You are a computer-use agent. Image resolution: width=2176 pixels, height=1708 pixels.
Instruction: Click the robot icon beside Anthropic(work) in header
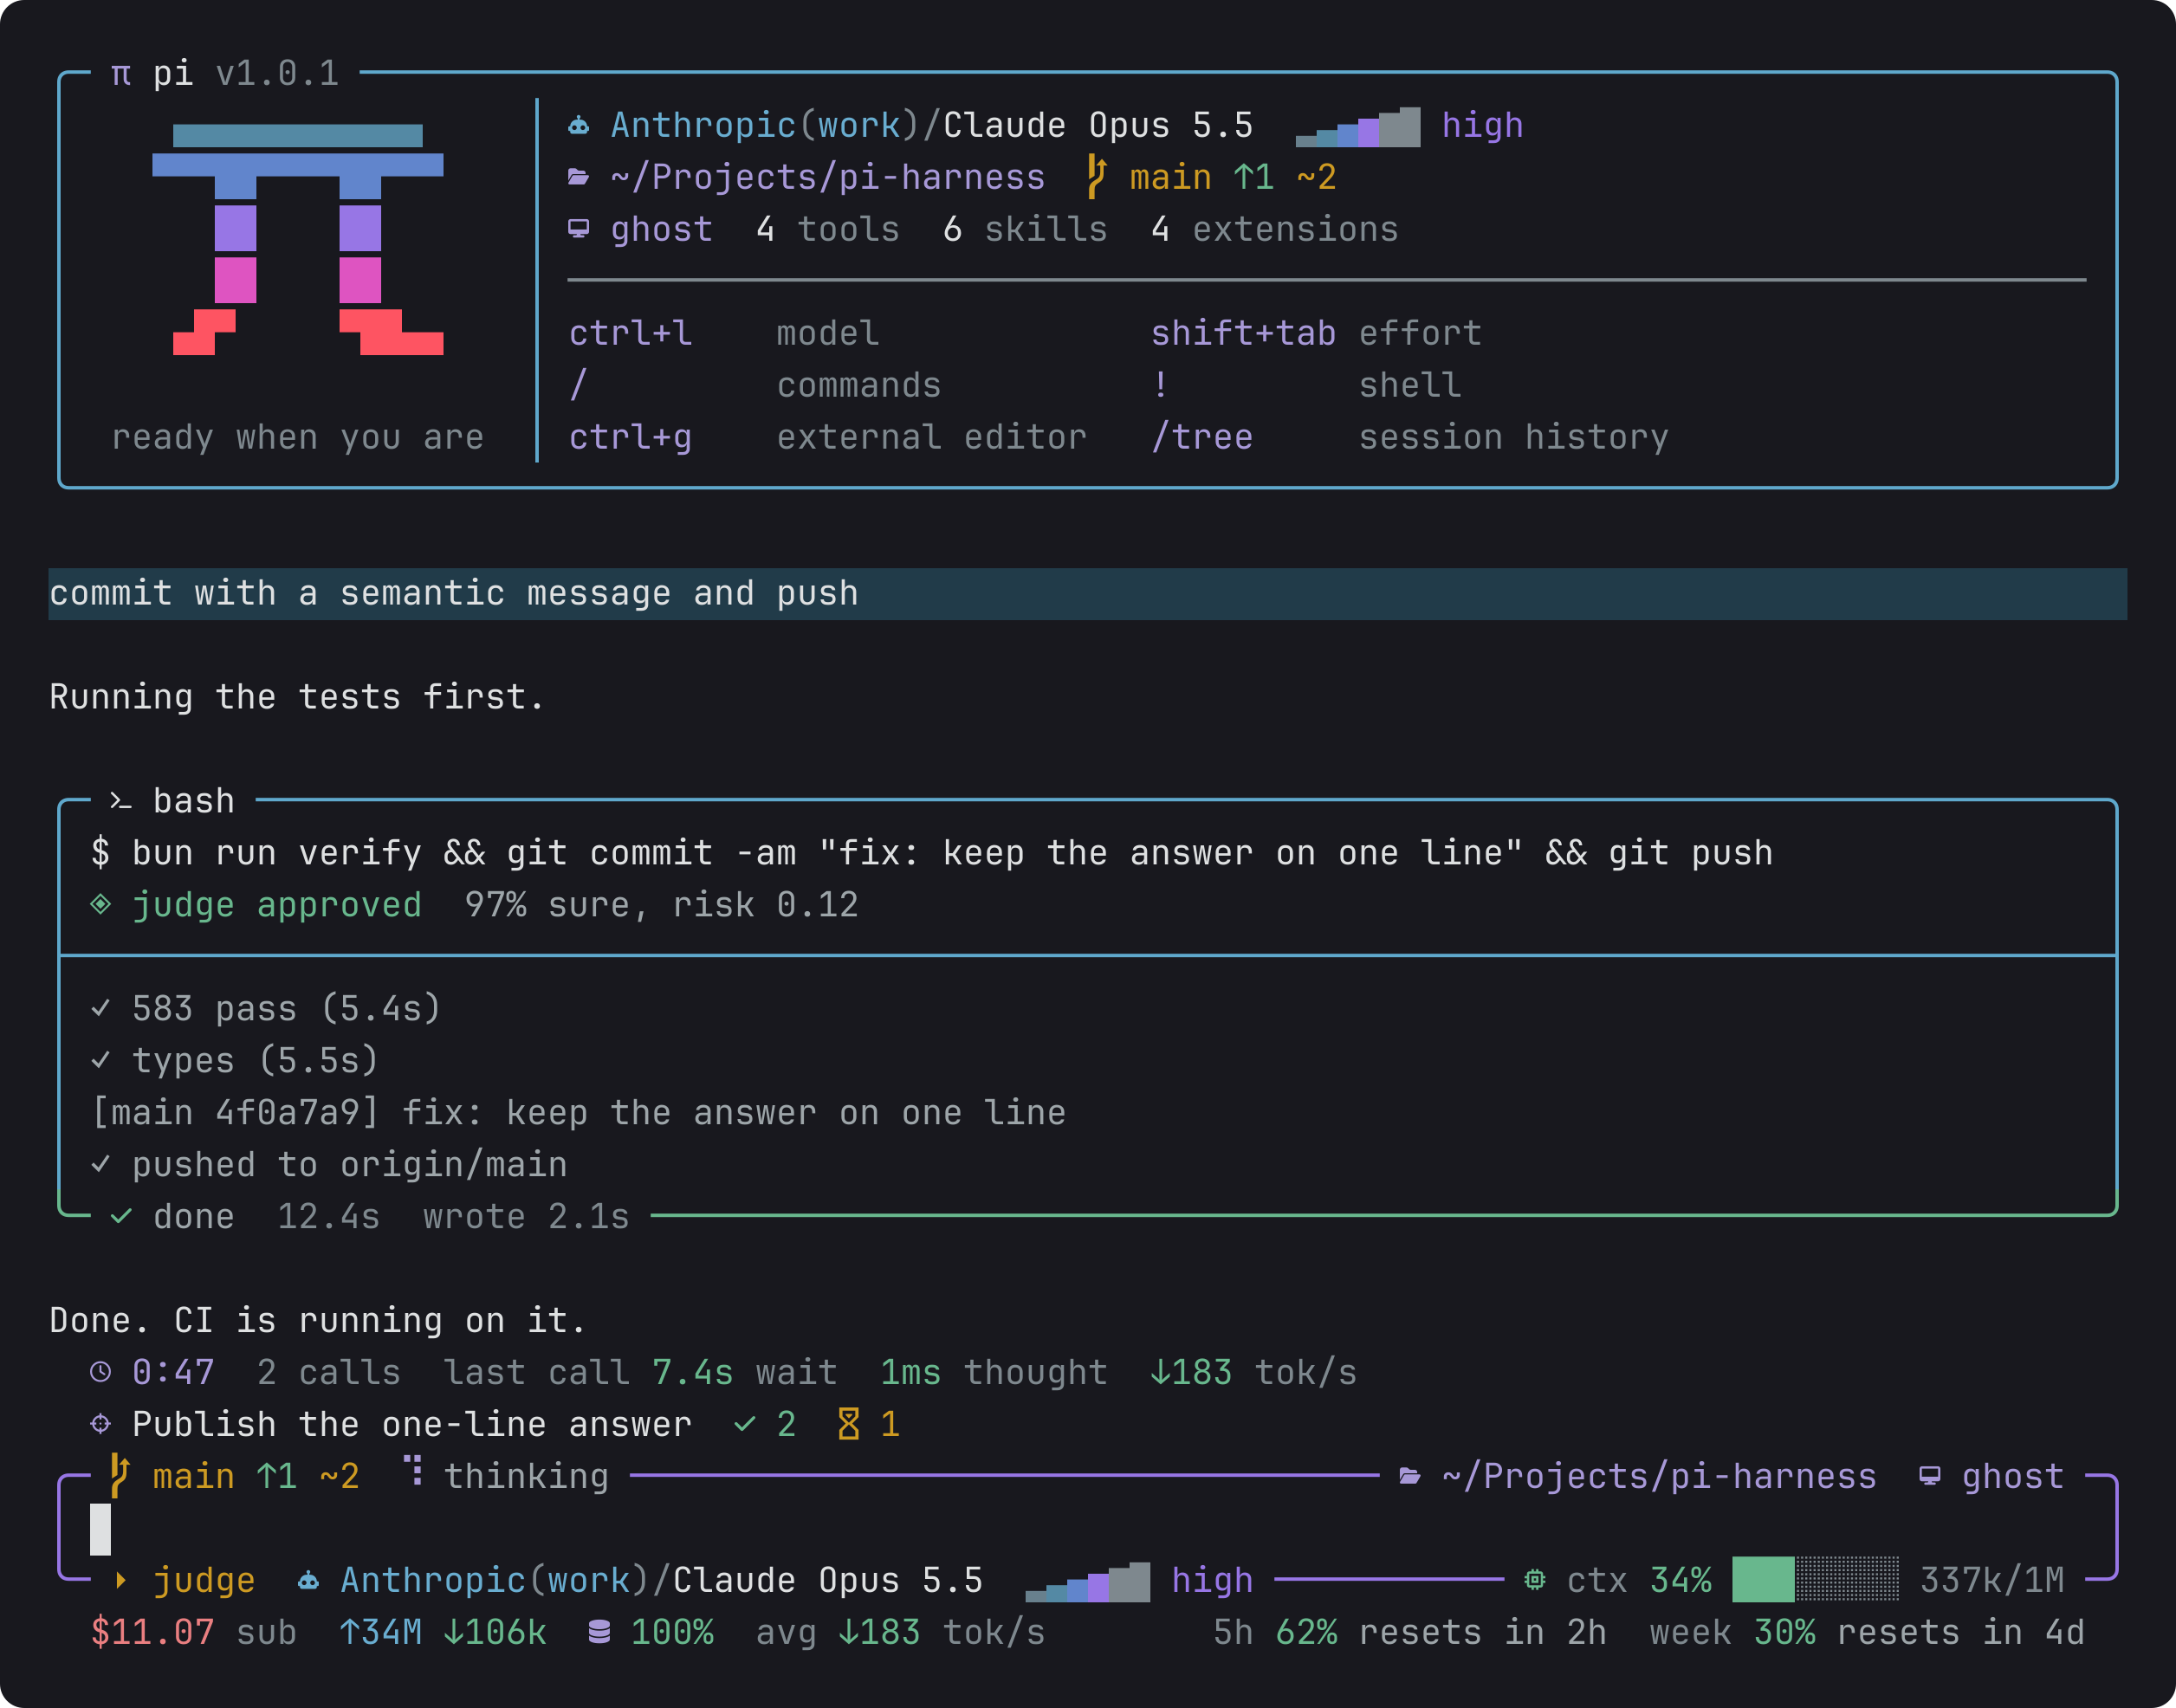pos(578,125)
